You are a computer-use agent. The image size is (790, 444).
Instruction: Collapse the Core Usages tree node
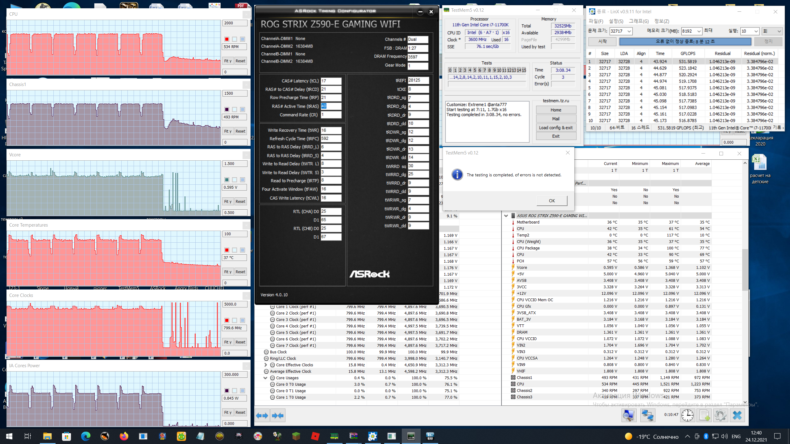(x=265, y=378)
